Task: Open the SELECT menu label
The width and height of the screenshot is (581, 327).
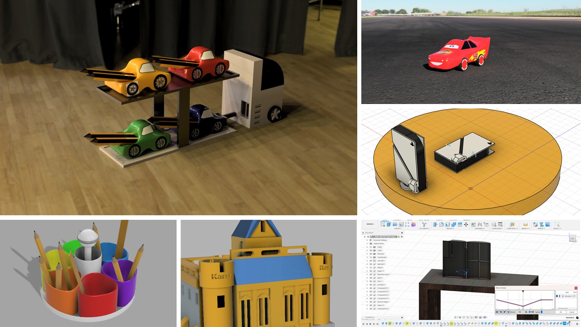Action: tap(557, 228)
